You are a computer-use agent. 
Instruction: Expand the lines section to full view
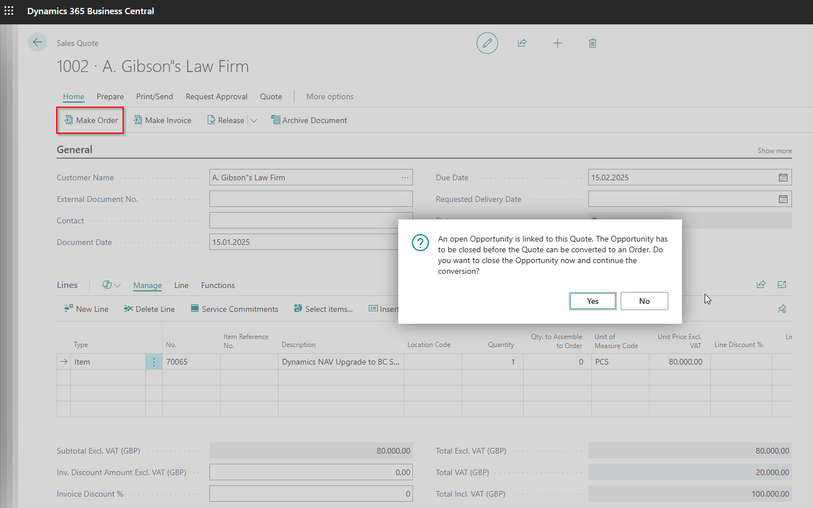click(x=782, y=285)
